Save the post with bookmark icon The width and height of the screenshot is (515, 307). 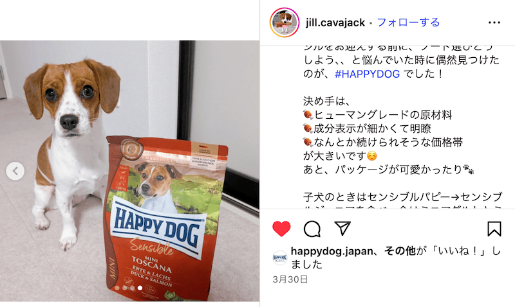[x=494, y=229]
